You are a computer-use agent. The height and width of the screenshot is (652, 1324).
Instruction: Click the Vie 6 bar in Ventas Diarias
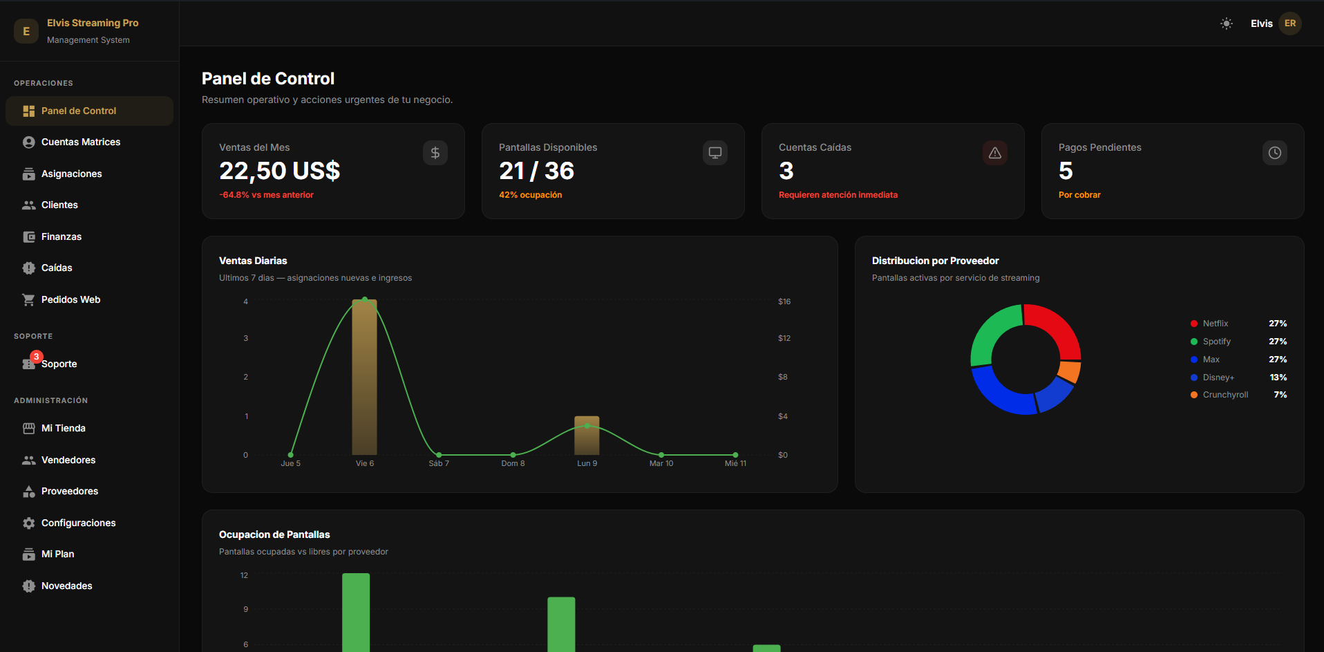pos(364,377)
